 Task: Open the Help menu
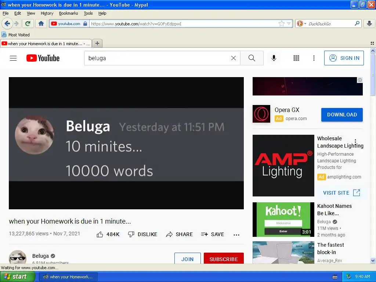point(102,13)
